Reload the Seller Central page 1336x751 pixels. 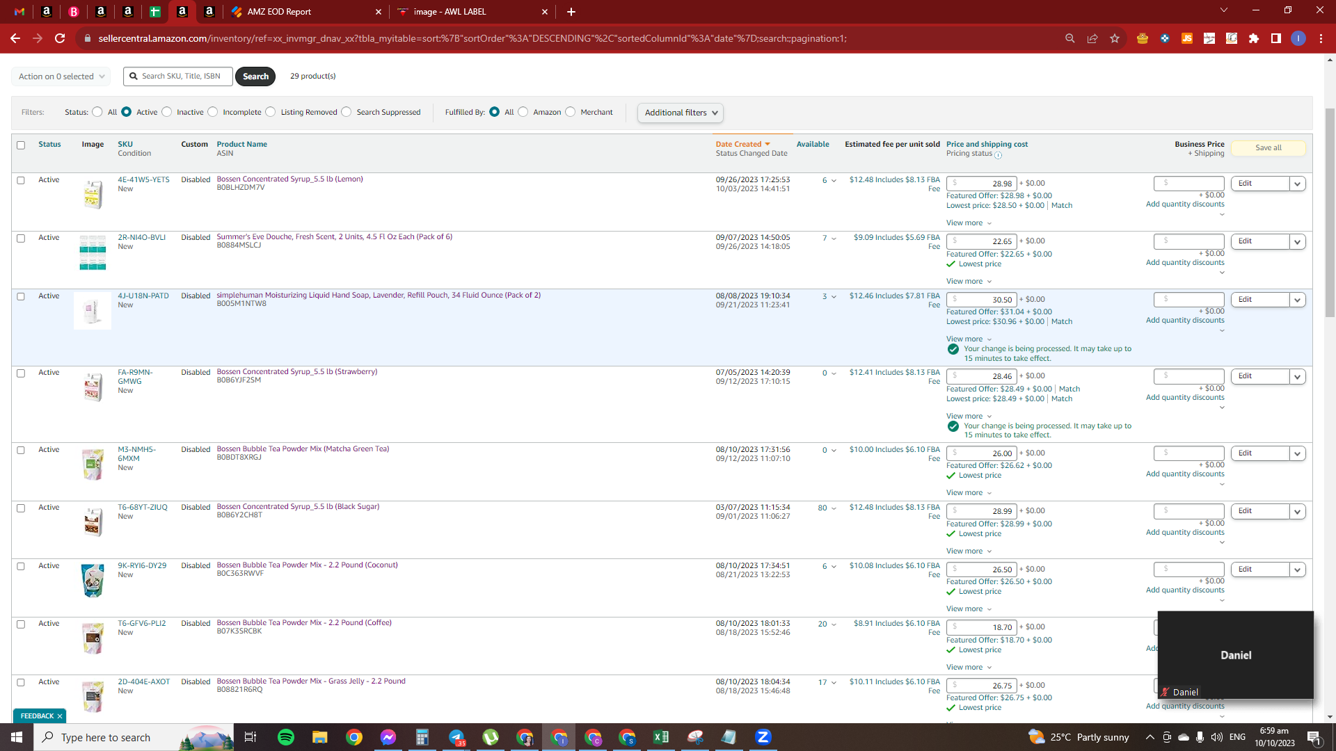60,38
